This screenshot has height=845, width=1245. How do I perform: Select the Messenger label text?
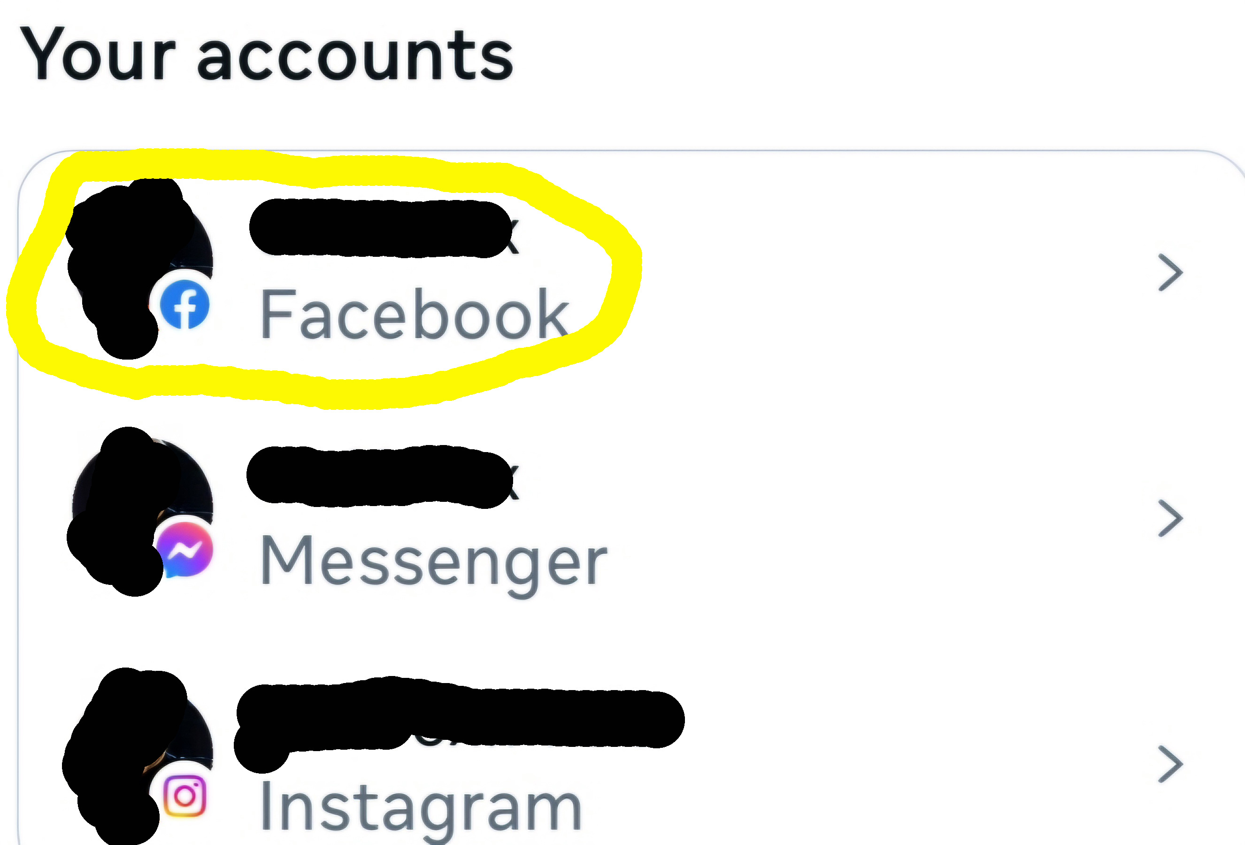pyautogui.click(x=434, y=564)
